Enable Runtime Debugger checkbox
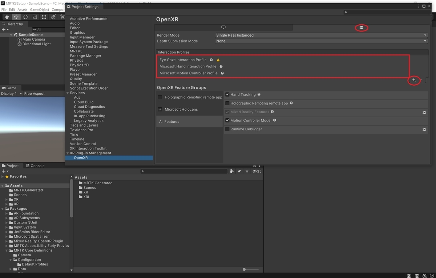 click(x=227, y=129)
